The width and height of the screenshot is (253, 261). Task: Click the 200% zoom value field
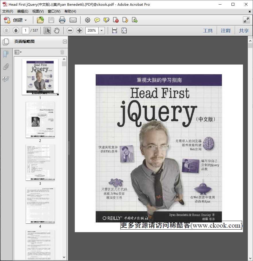point(92,31)
